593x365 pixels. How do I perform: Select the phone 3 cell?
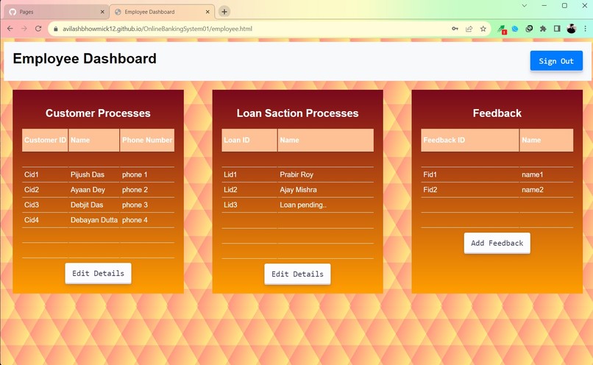click(147, 205)
